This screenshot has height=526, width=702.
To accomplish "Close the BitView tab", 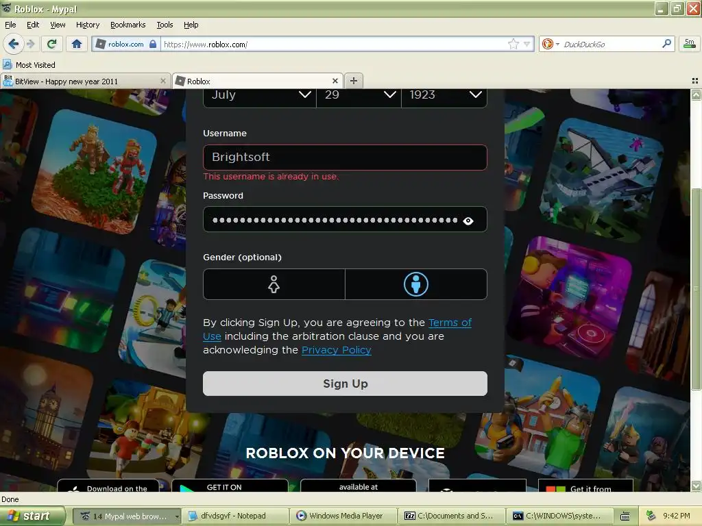I will click(x=163, y=81).
